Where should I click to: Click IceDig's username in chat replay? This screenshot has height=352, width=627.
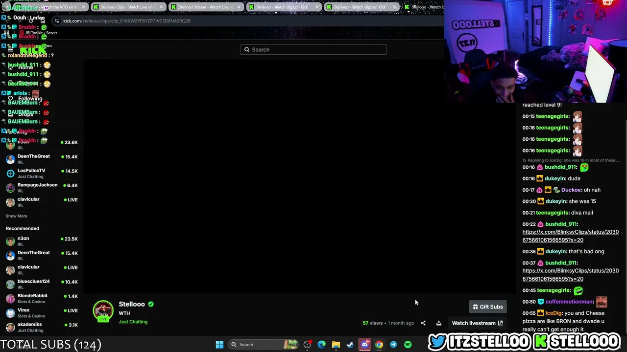(x=554, y=313)
